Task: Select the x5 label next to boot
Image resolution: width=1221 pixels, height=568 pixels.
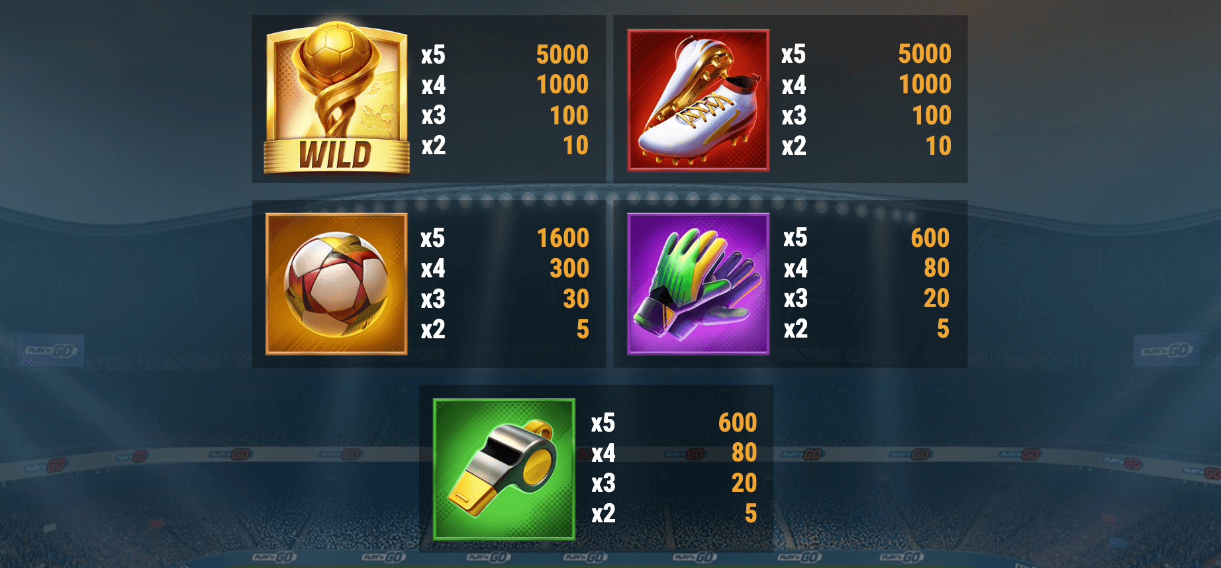Action: 794,54
